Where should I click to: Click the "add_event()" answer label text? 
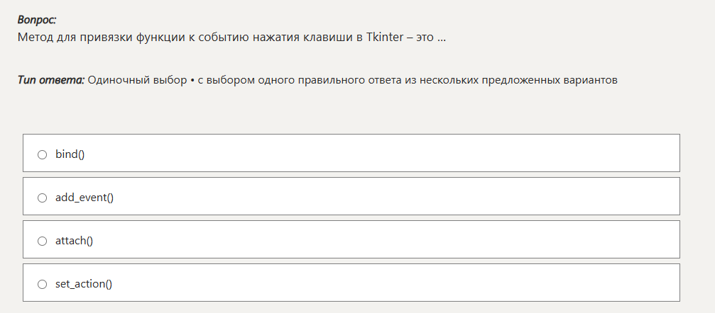pos(84,198)
